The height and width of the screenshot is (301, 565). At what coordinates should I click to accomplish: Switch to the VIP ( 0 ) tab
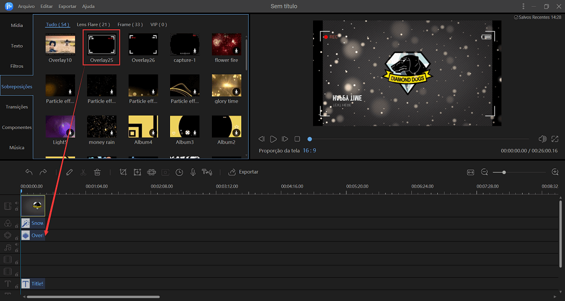[x=159, y=24]
